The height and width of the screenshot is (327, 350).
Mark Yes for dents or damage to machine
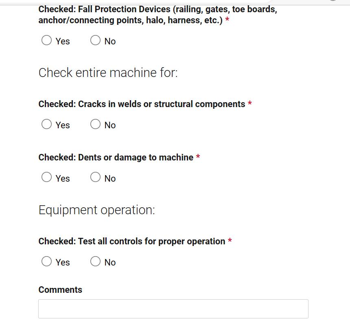point(46,177)
